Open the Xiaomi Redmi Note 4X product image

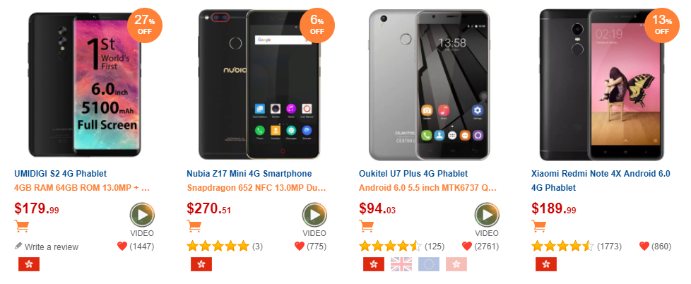point(601,85)
